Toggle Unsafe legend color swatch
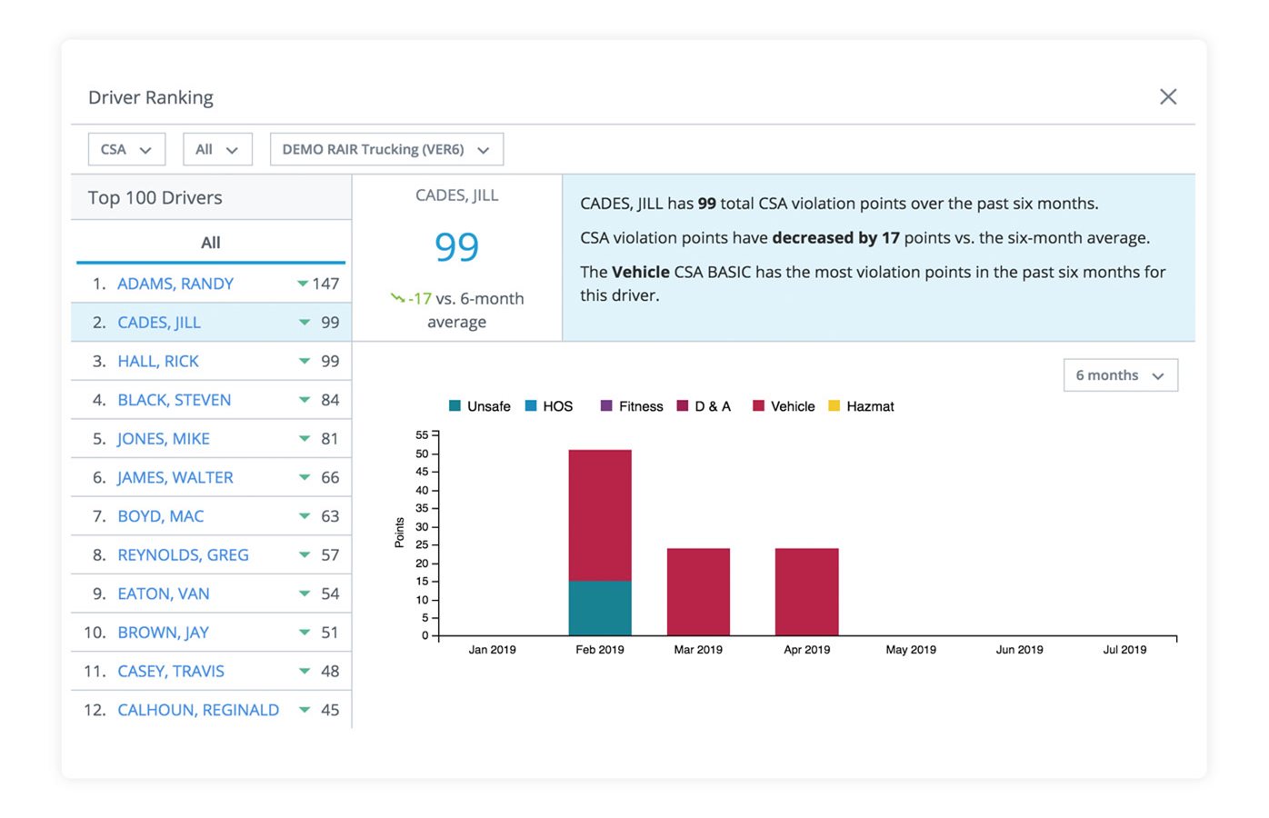The width and height of the screenshot is (1269, 818). tap(455, 406)
